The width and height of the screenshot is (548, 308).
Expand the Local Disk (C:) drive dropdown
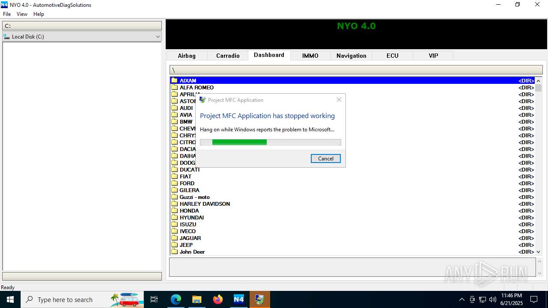[x=158, y=37]
